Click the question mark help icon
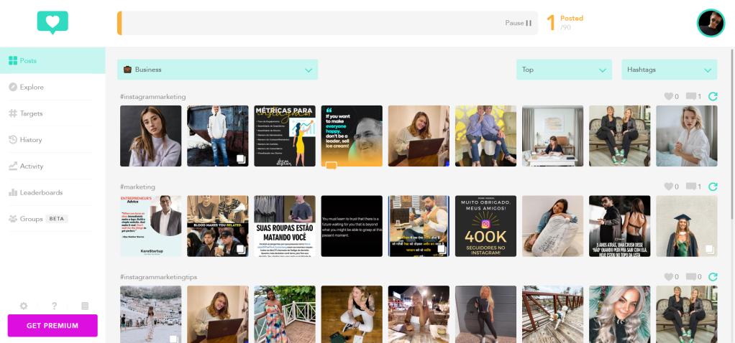Viewport: 735px width, 343px height. click(54, 306)
